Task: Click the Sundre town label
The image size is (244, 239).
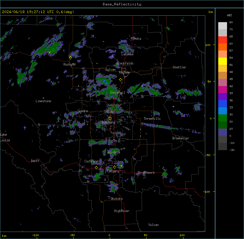Action: point(83,111)
